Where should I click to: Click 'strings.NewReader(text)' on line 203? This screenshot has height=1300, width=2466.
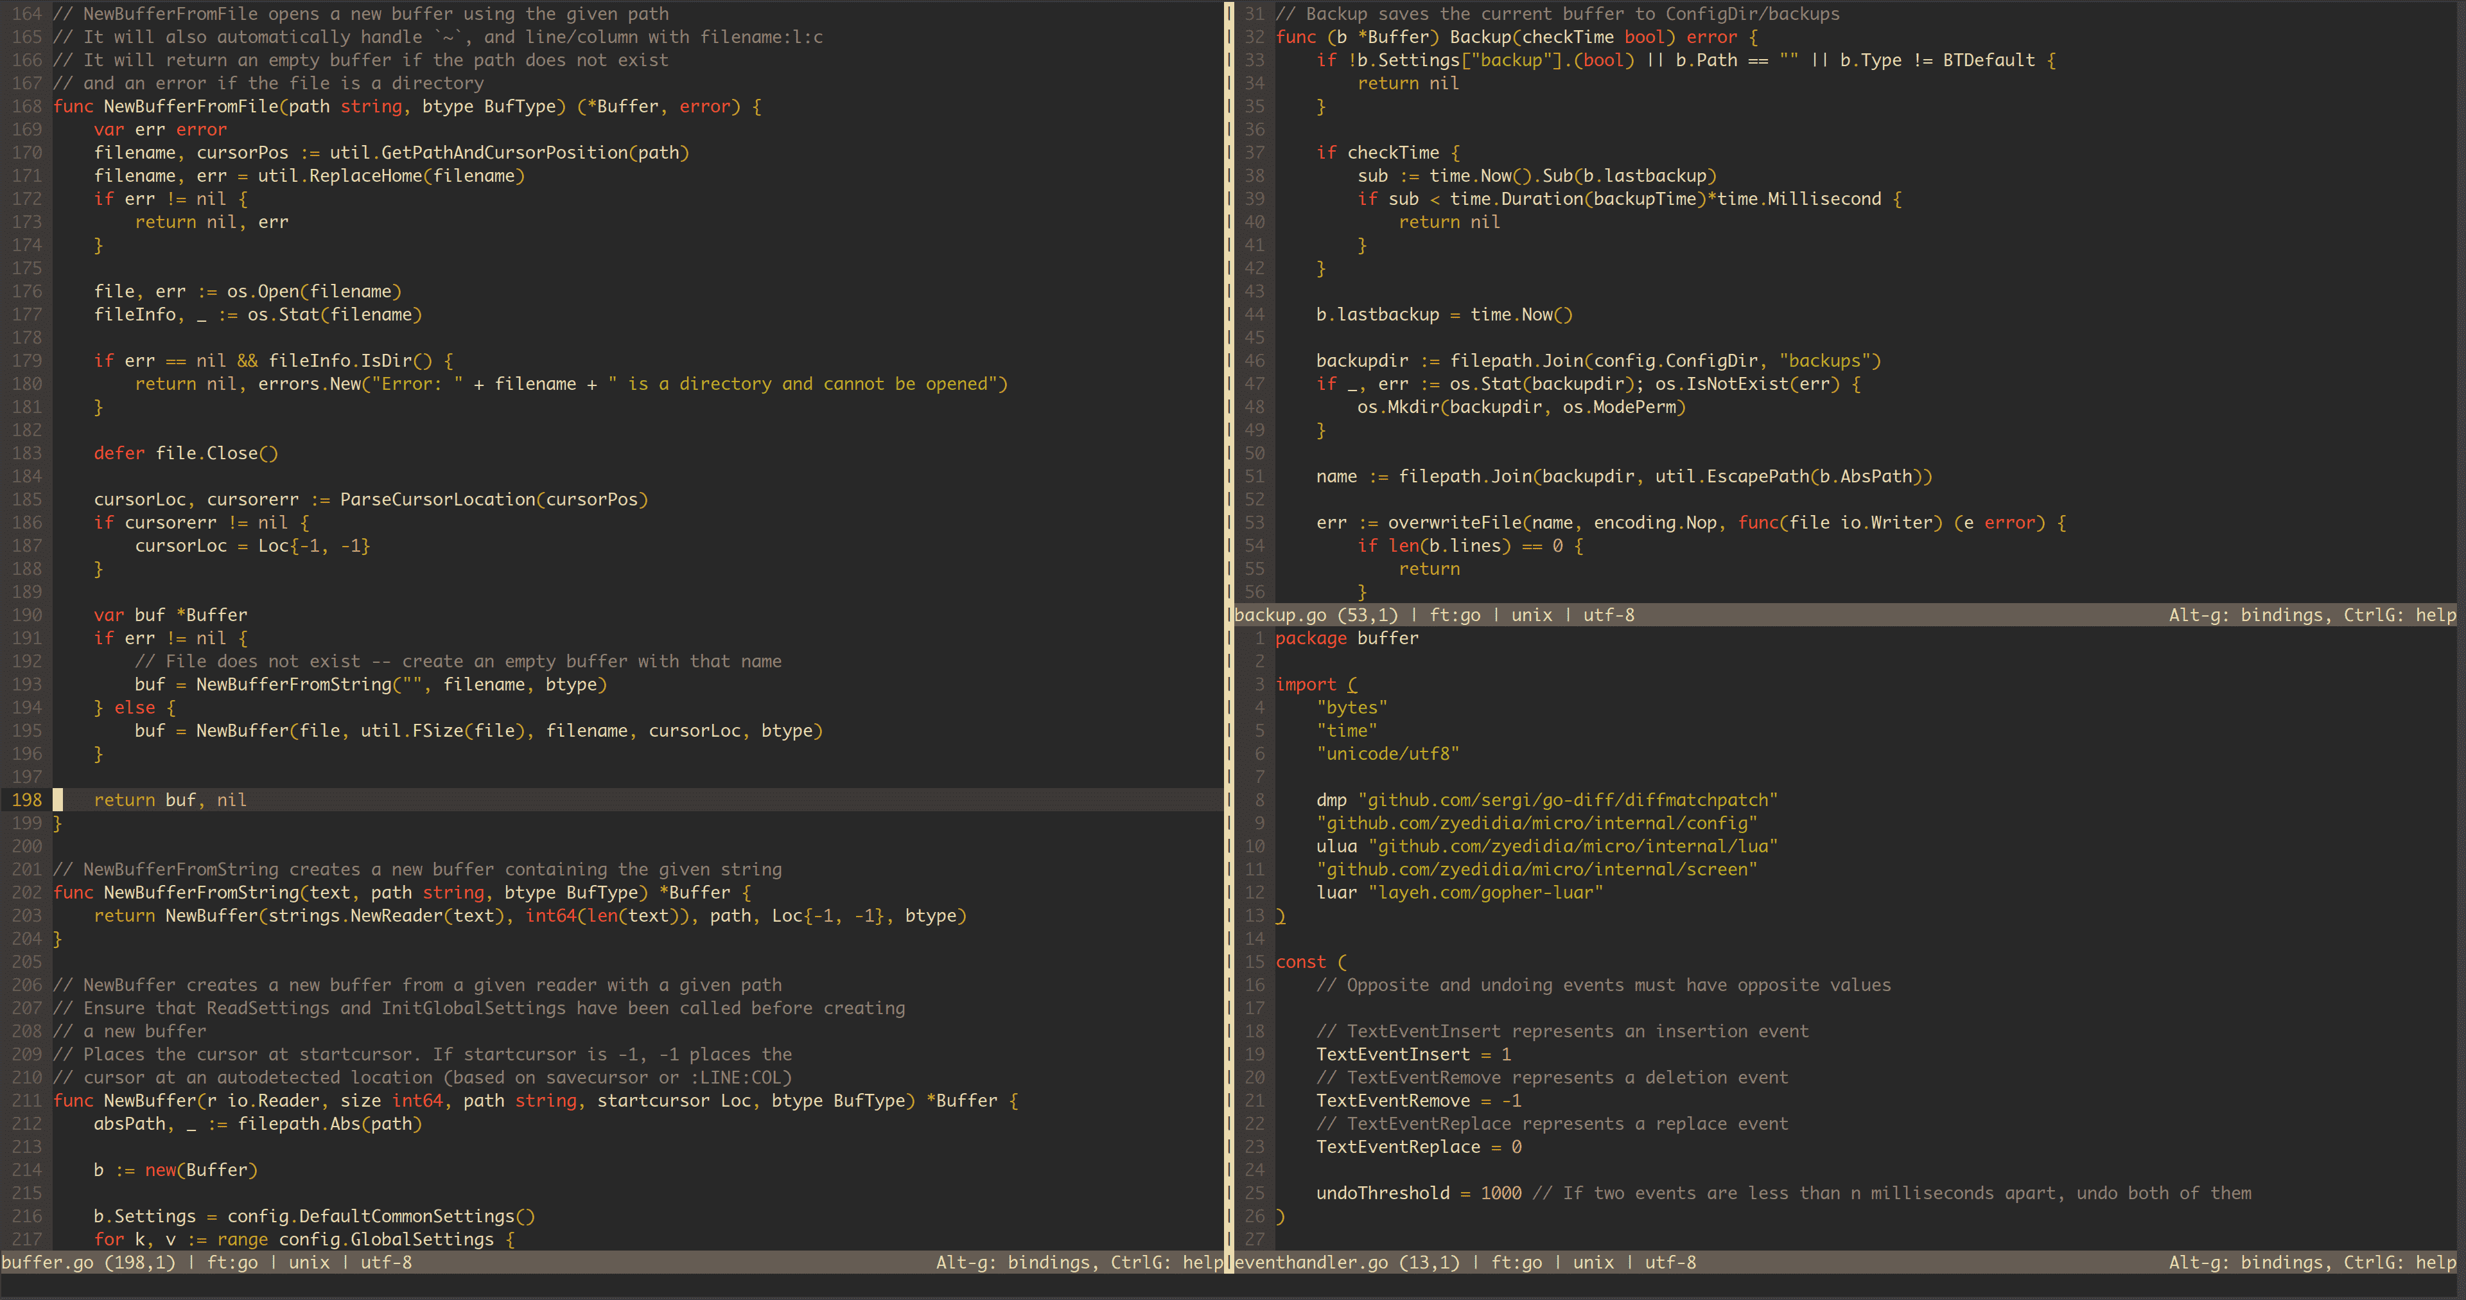[387, 916]
